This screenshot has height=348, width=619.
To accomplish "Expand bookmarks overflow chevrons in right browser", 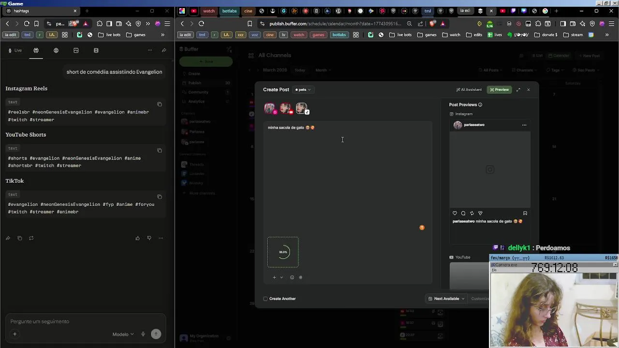I will click(x=607, y=35).
